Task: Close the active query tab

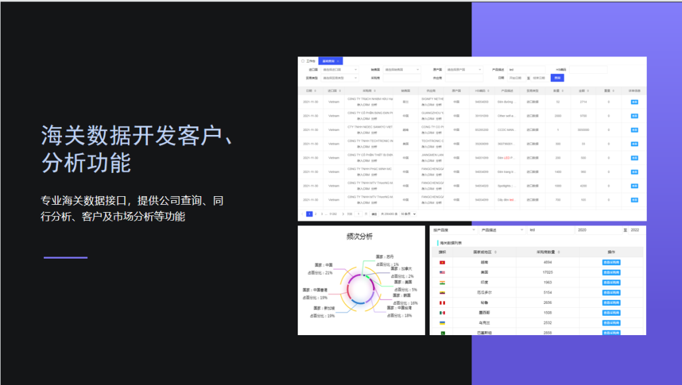Action: (338, 61)
